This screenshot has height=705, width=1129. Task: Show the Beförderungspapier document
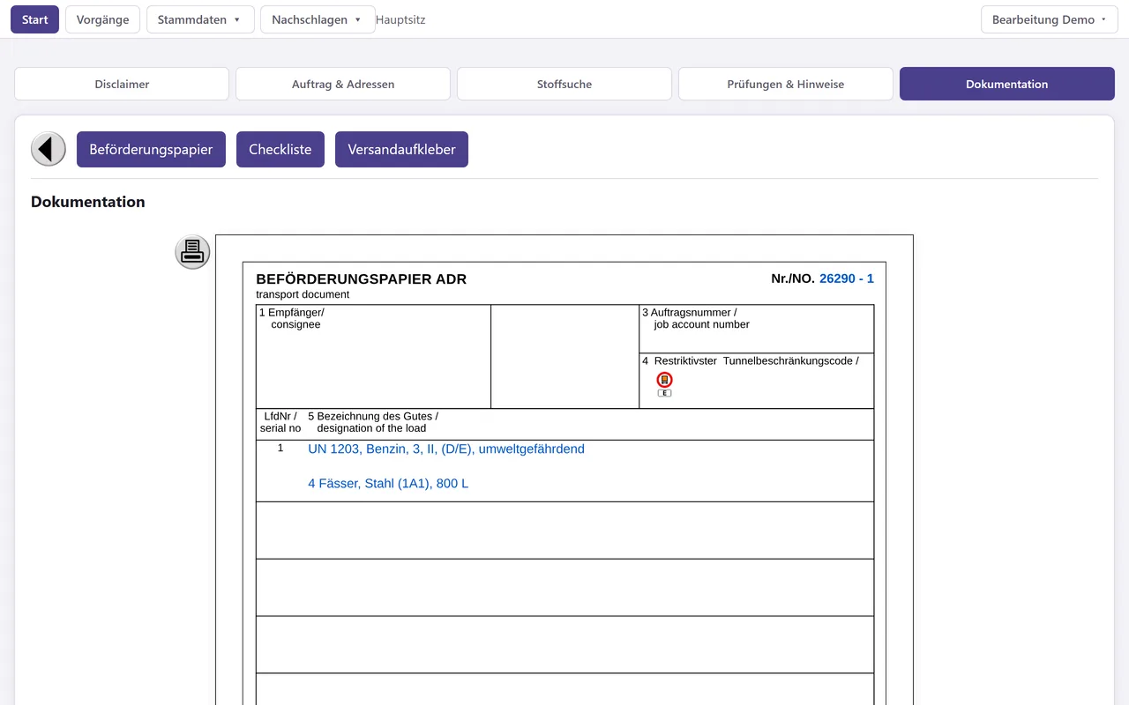(151, 149)
